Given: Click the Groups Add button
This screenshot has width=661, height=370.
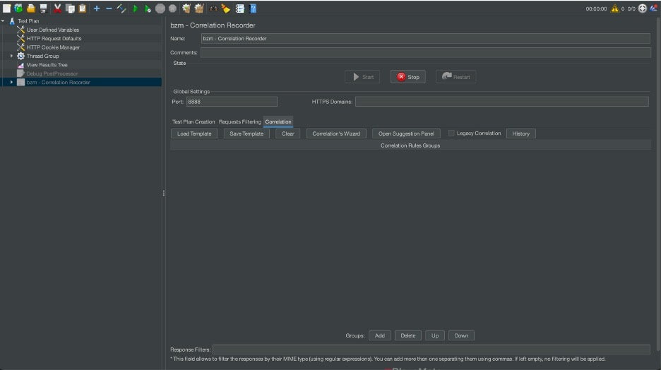Looking at the screenshot, I should 380,335.
